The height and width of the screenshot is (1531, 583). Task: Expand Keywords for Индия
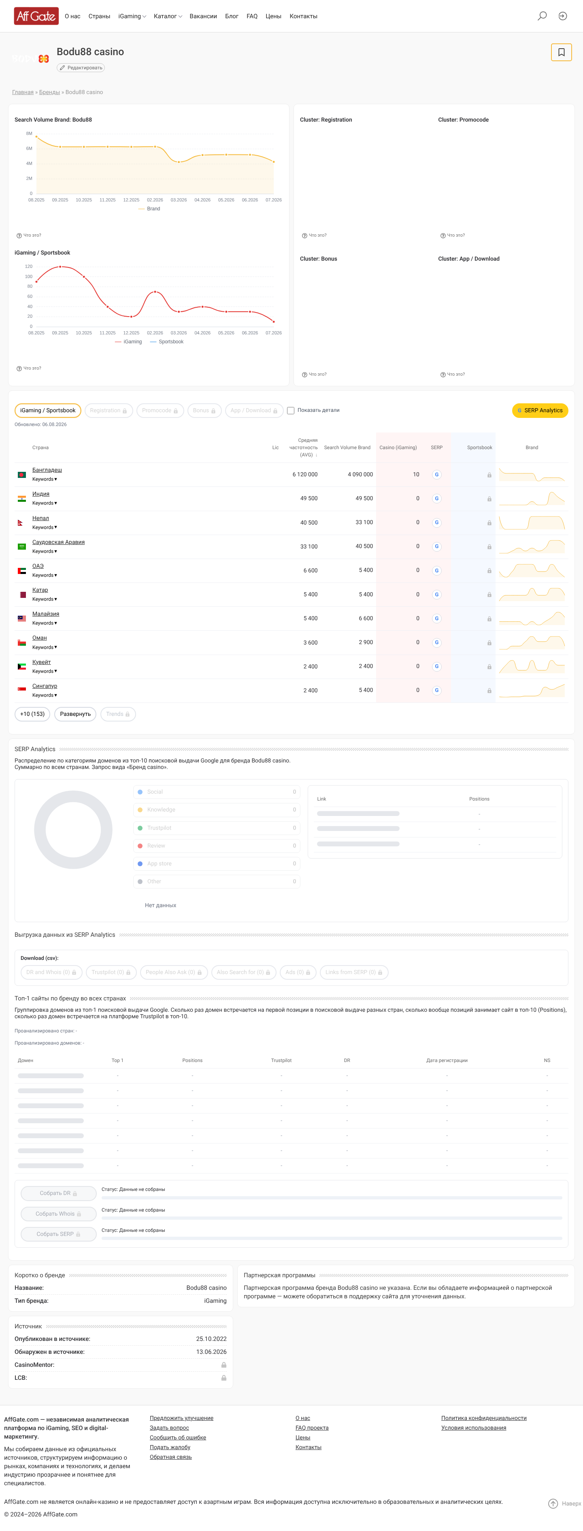coord(45,503)
